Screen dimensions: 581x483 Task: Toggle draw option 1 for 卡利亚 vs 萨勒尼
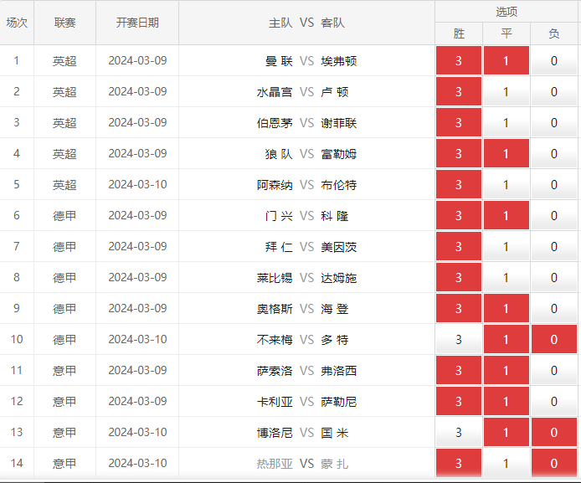pos(506,401)
